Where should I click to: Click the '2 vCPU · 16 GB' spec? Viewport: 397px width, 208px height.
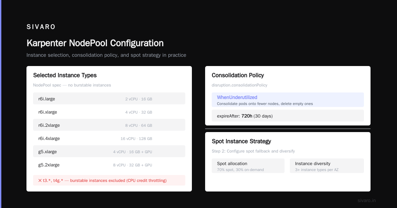tap(139, 99)
